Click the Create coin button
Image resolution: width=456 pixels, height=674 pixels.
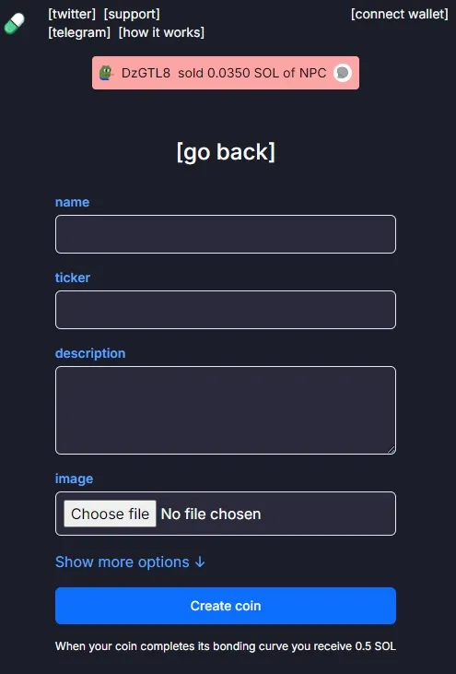(226, 606)
